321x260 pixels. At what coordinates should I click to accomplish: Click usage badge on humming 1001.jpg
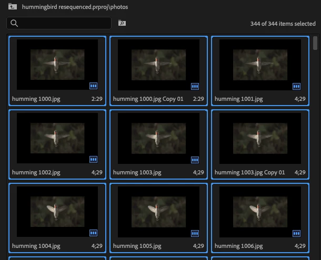[x=296, y=86]
